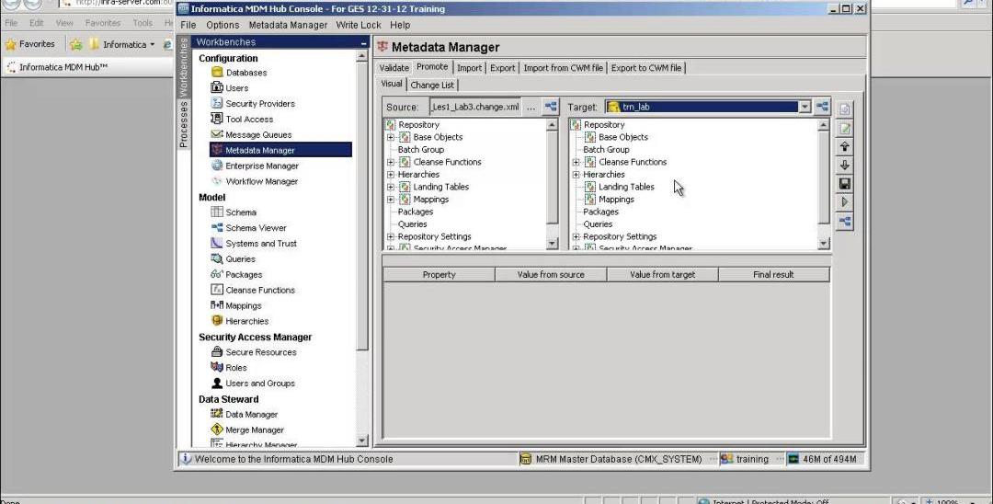Viewport: 993px width, 504px height.
Task: Collapse the Workbenches panel
Action: 363,42
